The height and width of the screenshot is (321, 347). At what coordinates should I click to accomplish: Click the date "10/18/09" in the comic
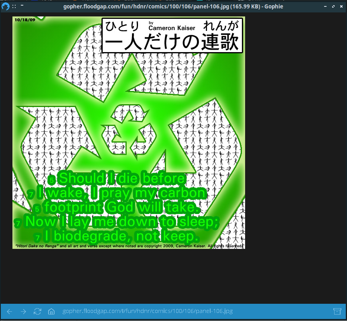pyautogui.click(x=25, y=20)
